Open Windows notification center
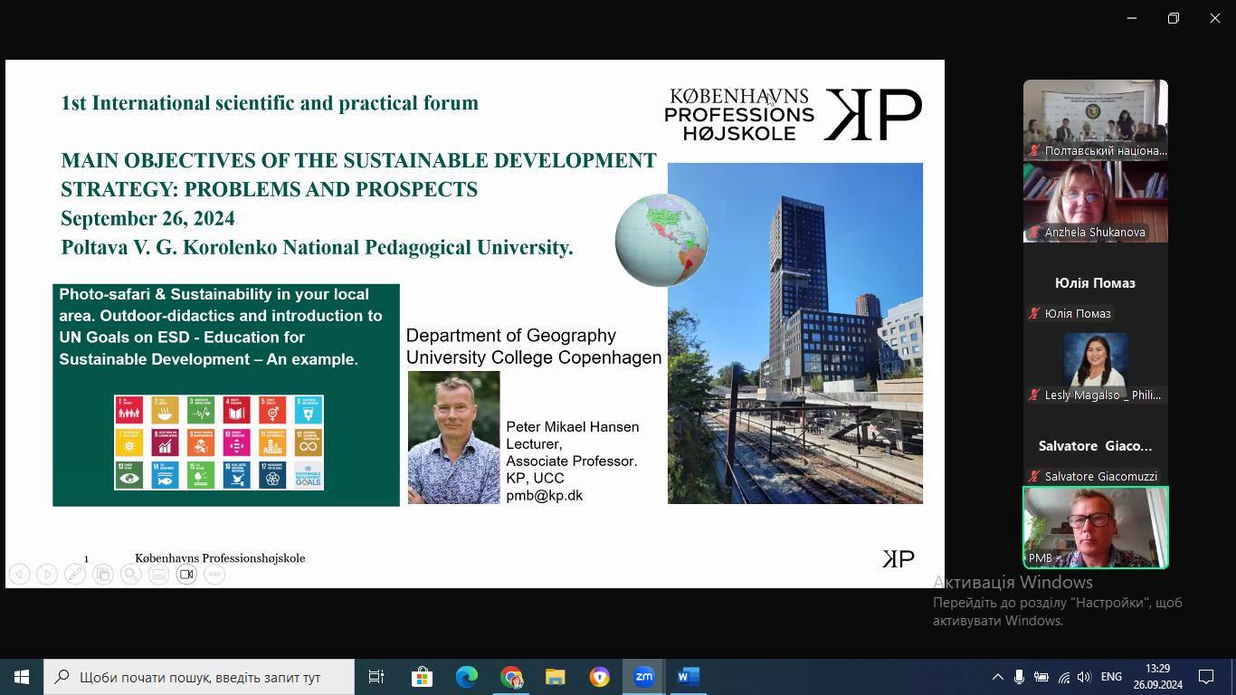This screenshot has height=695, width=1236. (1206, 677)
